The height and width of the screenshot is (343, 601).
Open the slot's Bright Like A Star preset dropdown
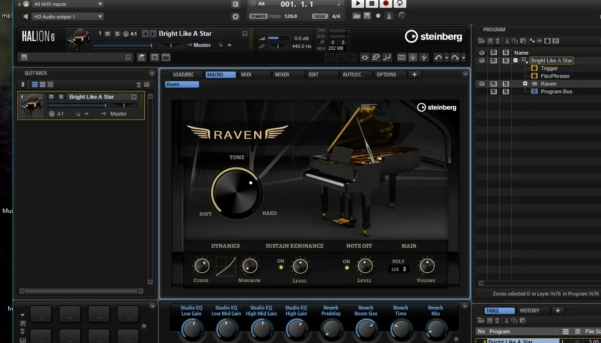pos(134,97)
